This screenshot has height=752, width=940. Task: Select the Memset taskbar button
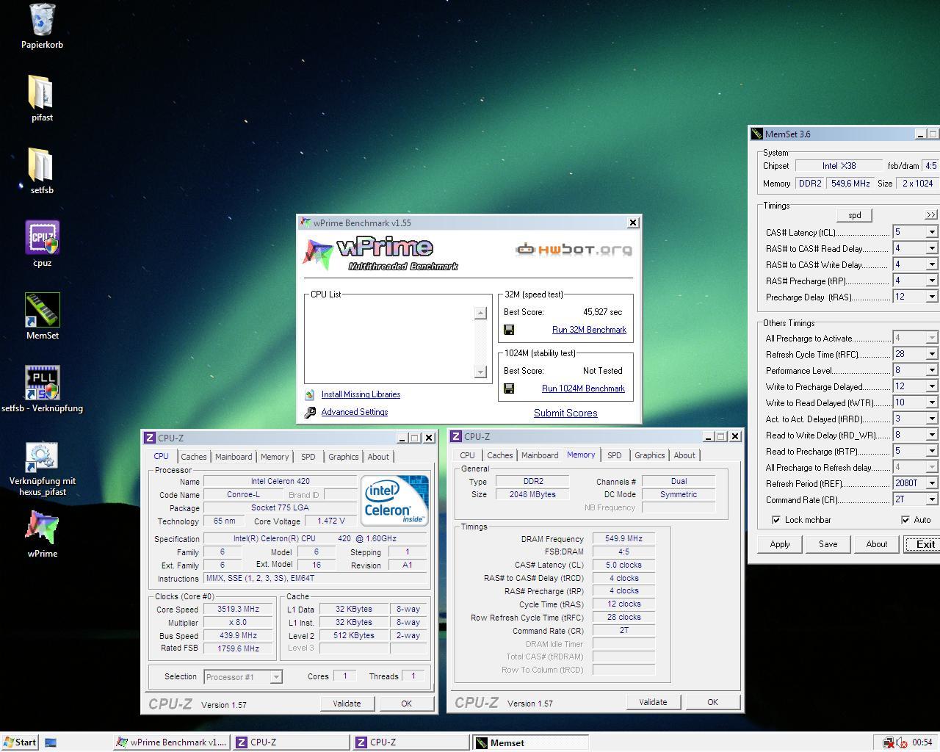click(x=529, y=742)
